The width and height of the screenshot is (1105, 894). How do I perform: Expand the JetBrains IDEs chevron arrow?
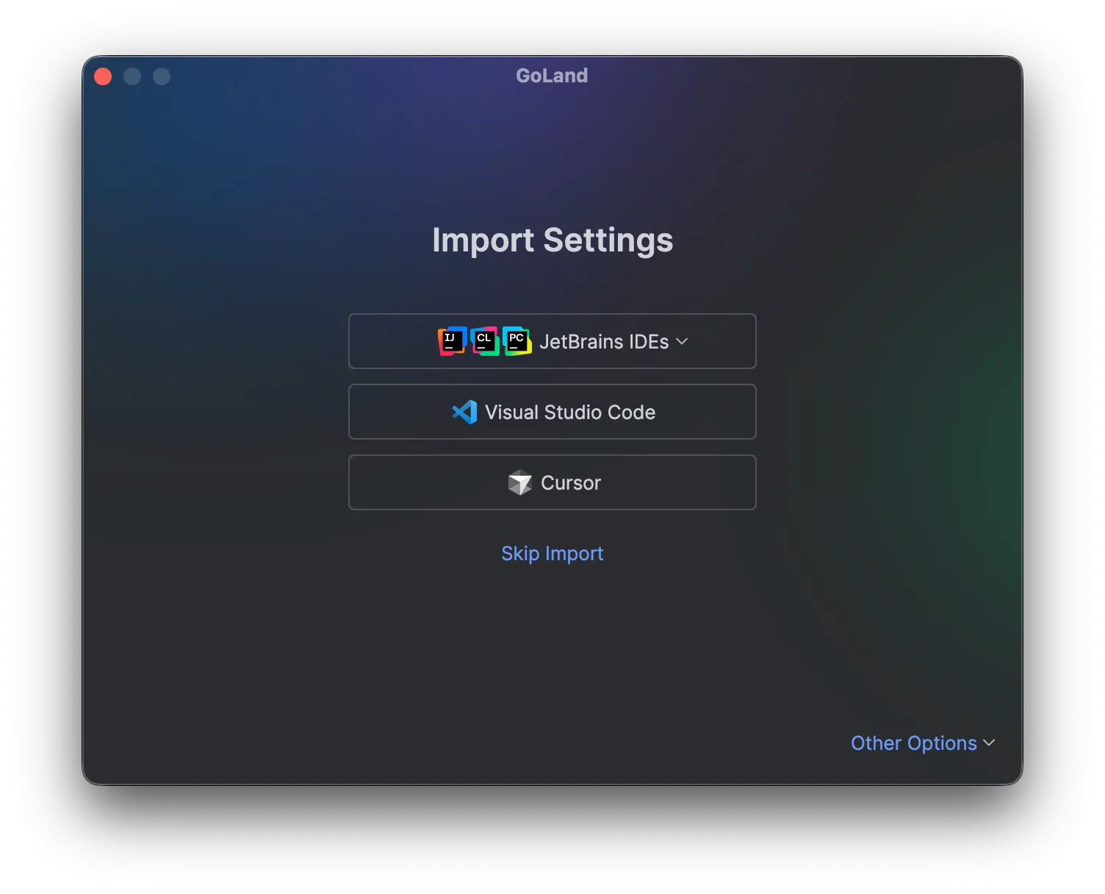[x=682, y=342]
